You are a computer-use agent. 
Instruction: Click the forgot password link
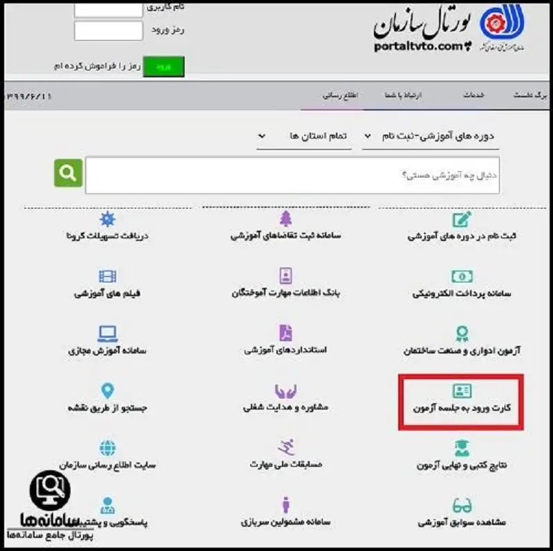pyautogui.click(x=97, y=66)
